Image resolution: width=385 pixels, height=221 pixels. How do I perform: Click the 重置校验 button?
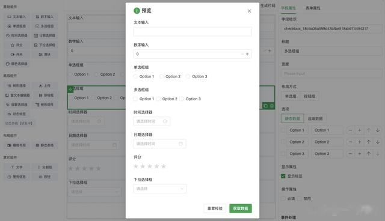click(215, 208)
